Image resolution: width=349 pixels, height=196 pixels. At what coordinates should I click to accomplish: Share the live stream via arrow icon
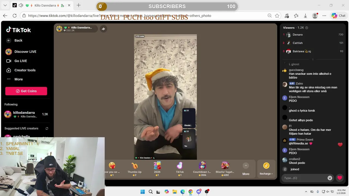tap(103, 29)
